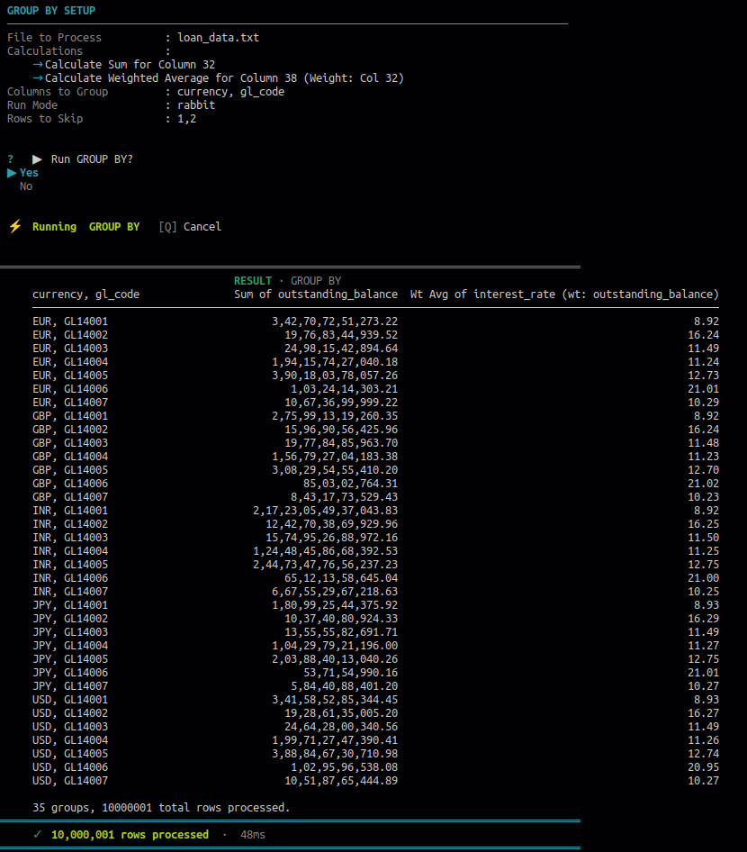Screen dimensions: 747x852
Task: Click row USD, GL14002
Action: click(x=375, y=713)
